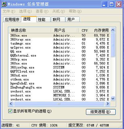Sort by 映像名称 column header
This screenshot has width=124, height=129.
pyautogui.click(x=30, y=30)
